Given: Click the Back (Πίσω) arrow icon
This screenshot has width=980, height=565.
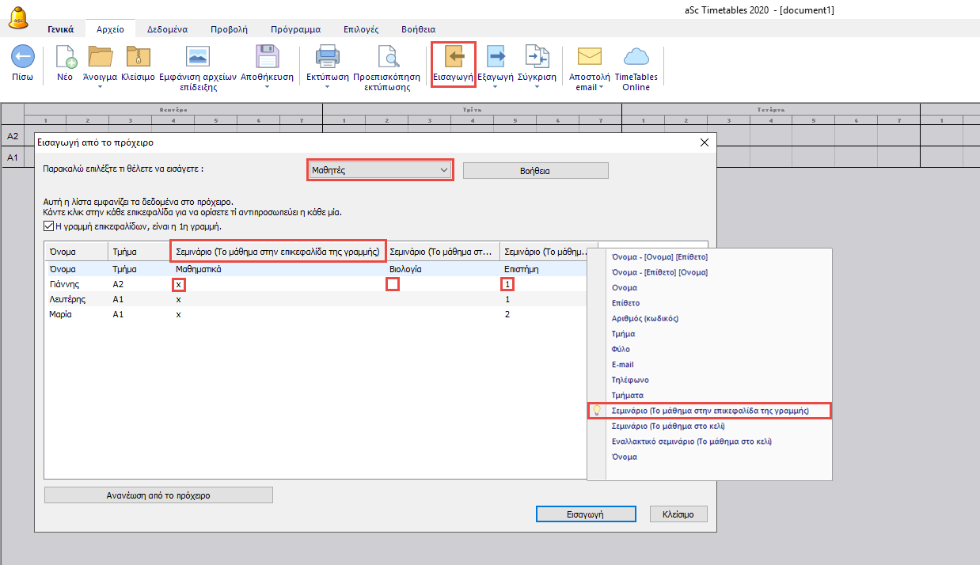Looking at the screenshot, I should (x=22, y=57).
